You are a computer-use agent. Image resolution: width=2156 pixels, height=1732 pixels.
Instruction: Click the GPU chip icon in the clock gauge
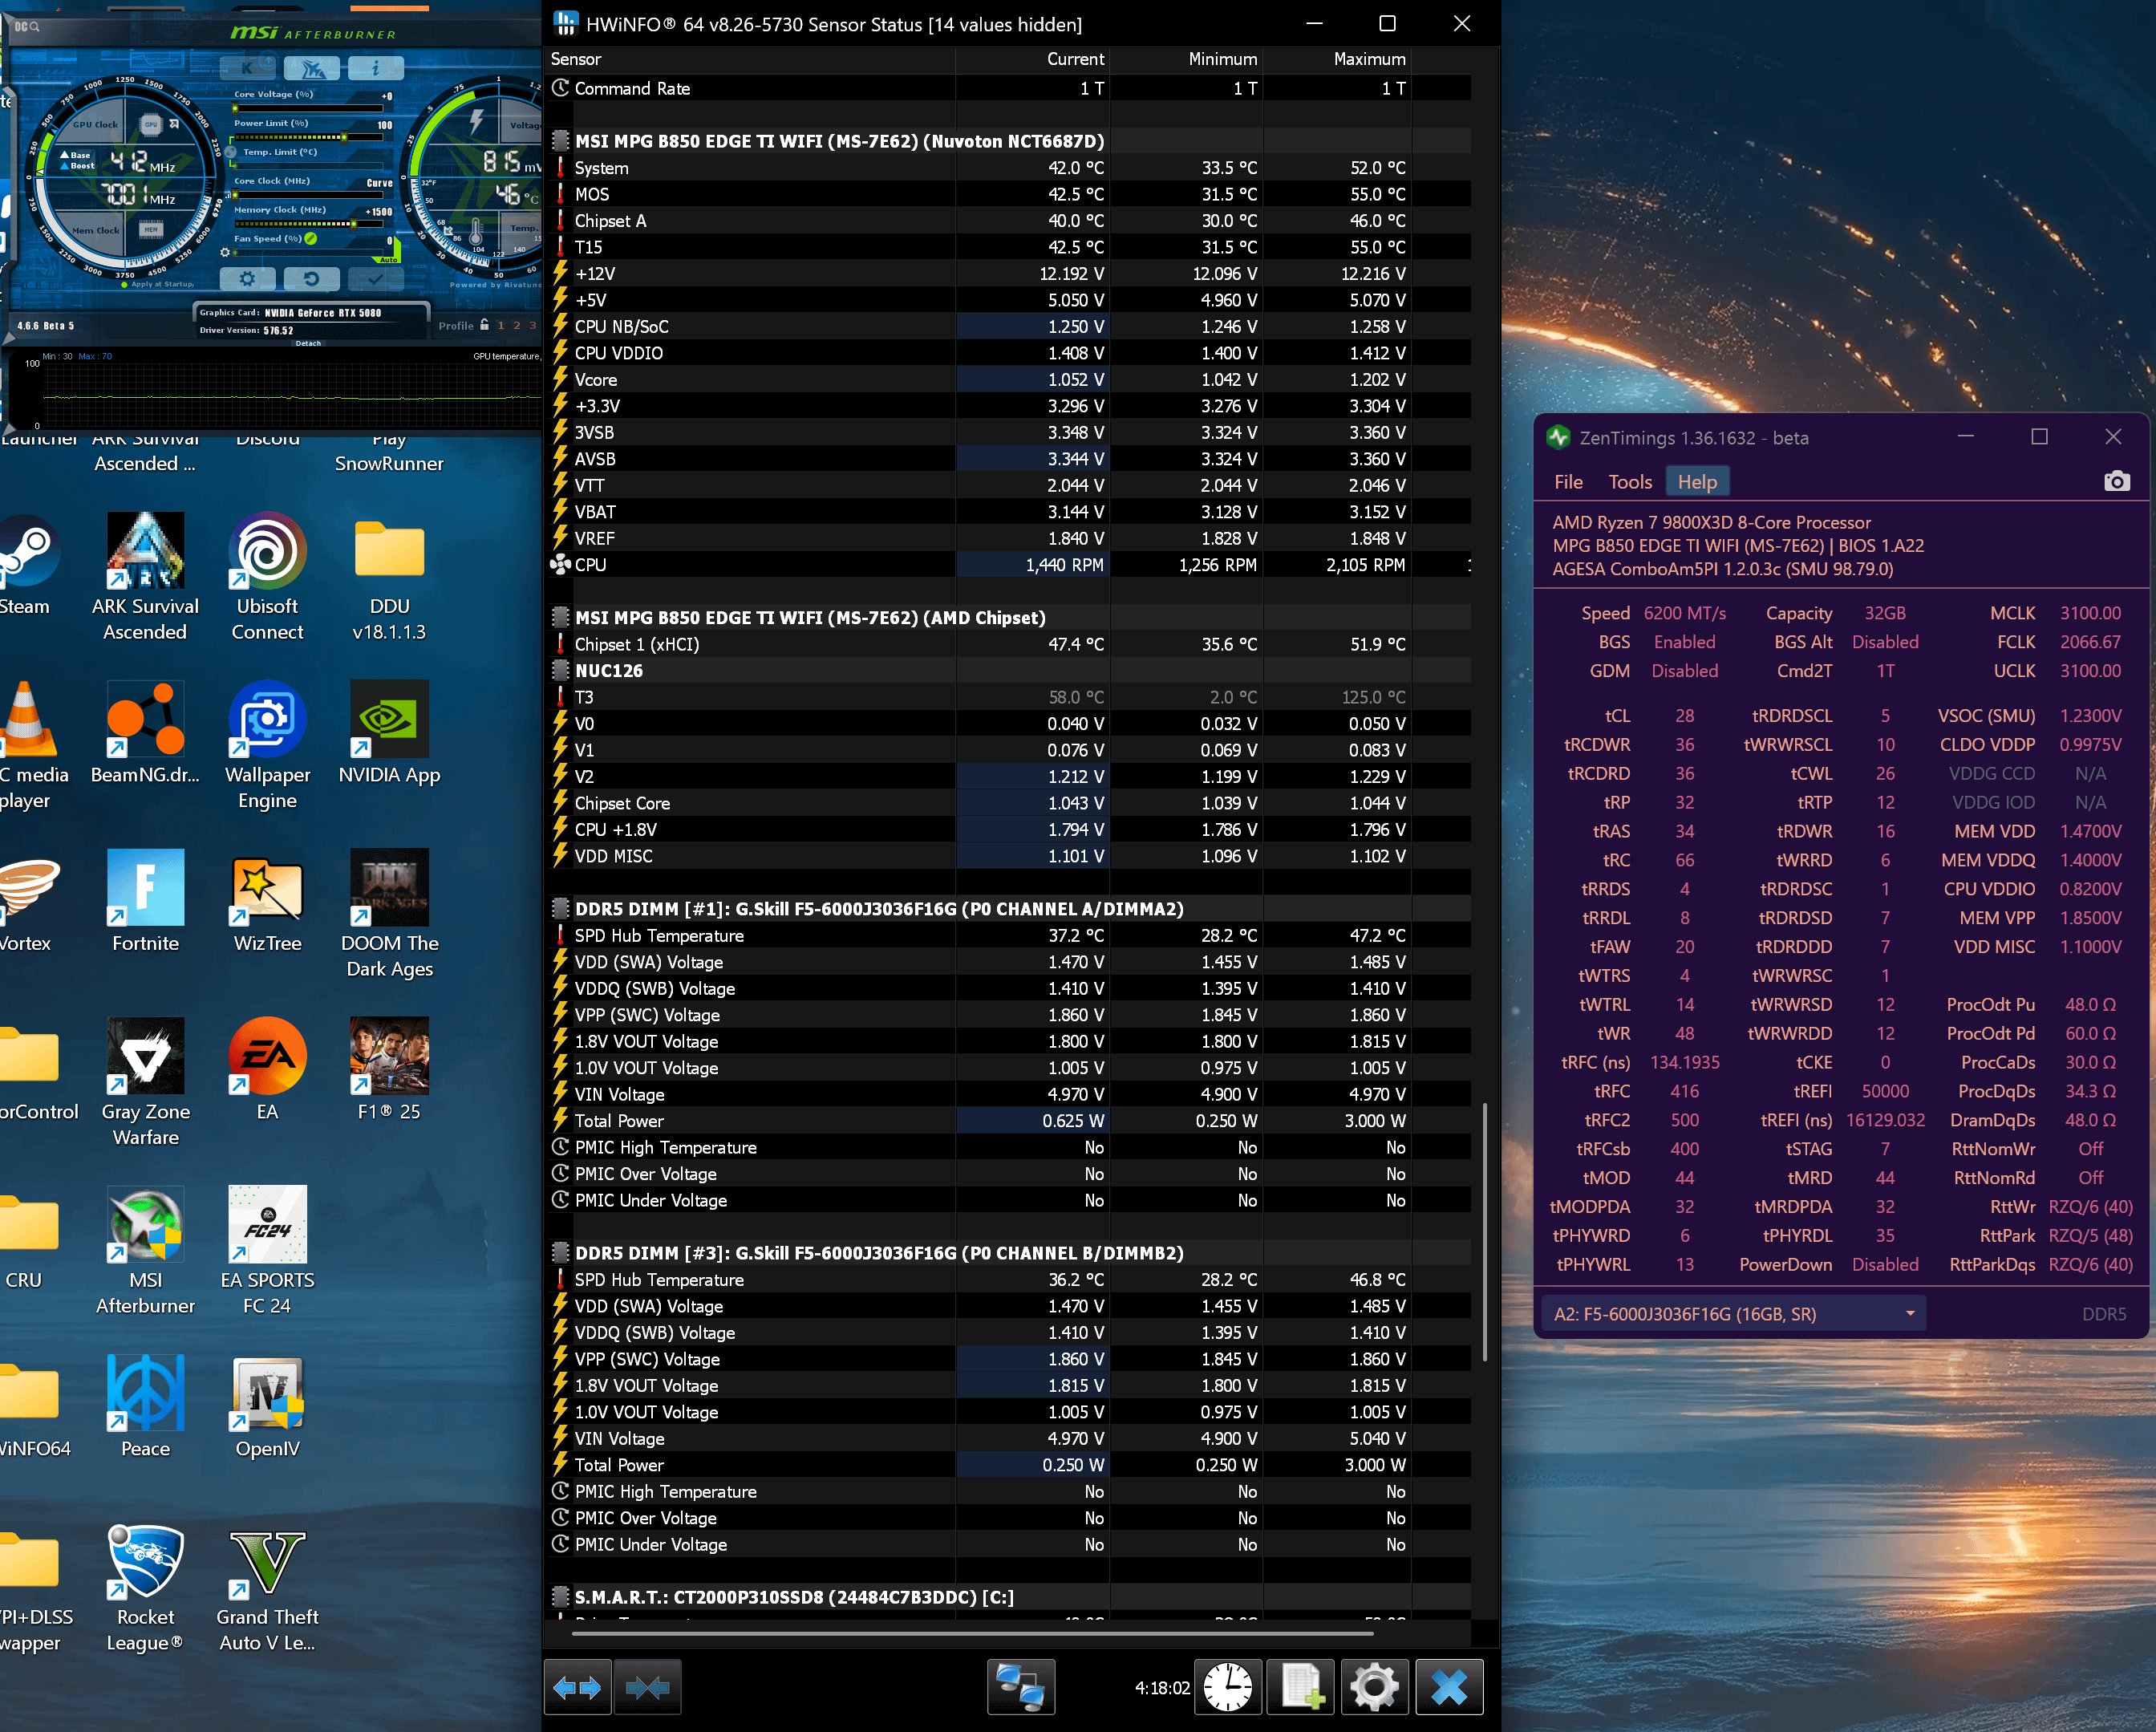(151, 125)
